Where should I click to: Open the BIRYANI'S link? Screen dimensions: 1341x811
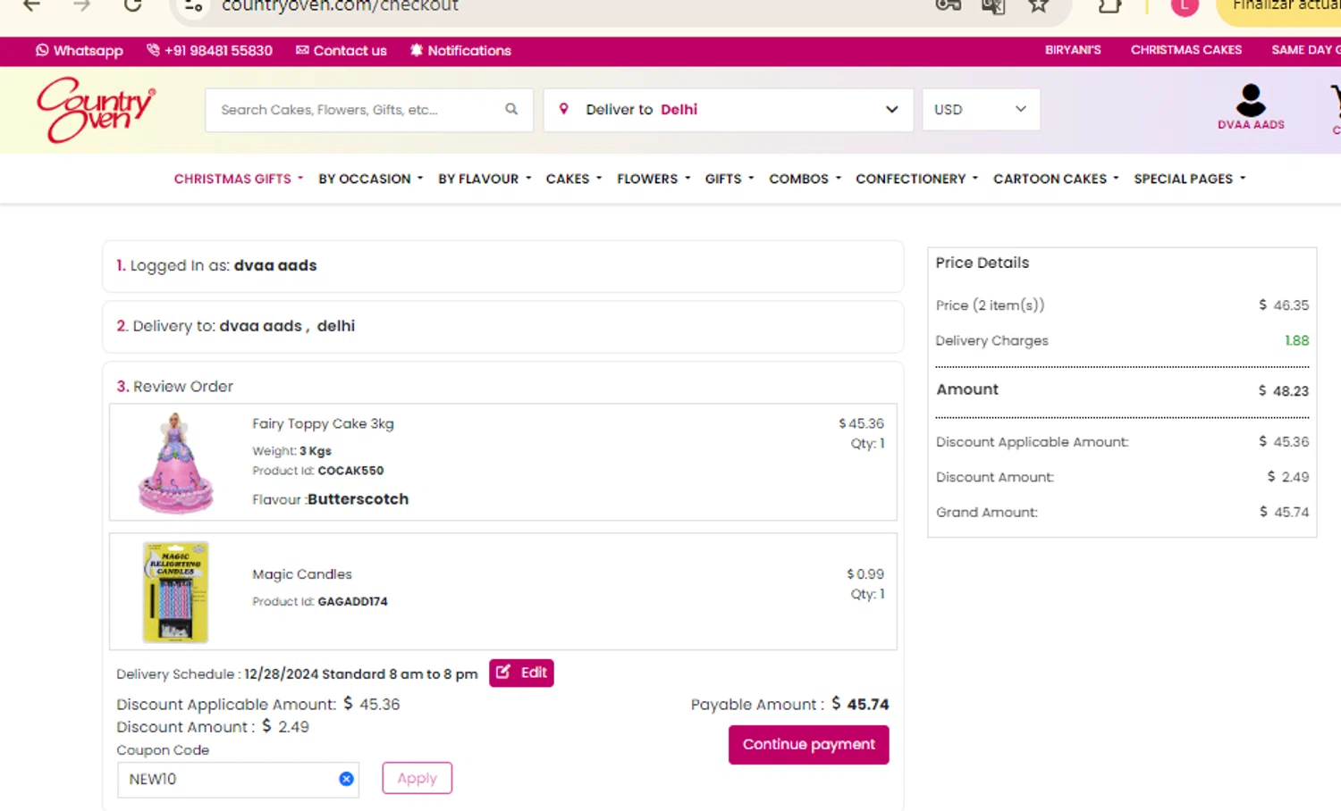pyautogui.click(x=1073, y=50)
